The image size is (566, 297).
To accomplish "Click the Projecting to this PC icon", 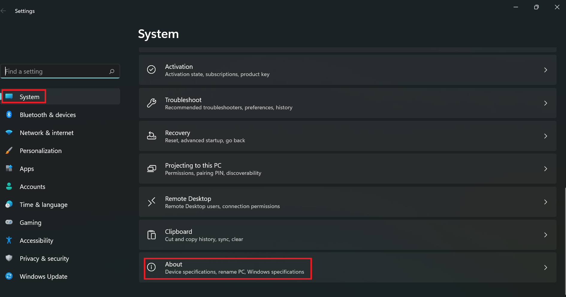I will 151,169.
